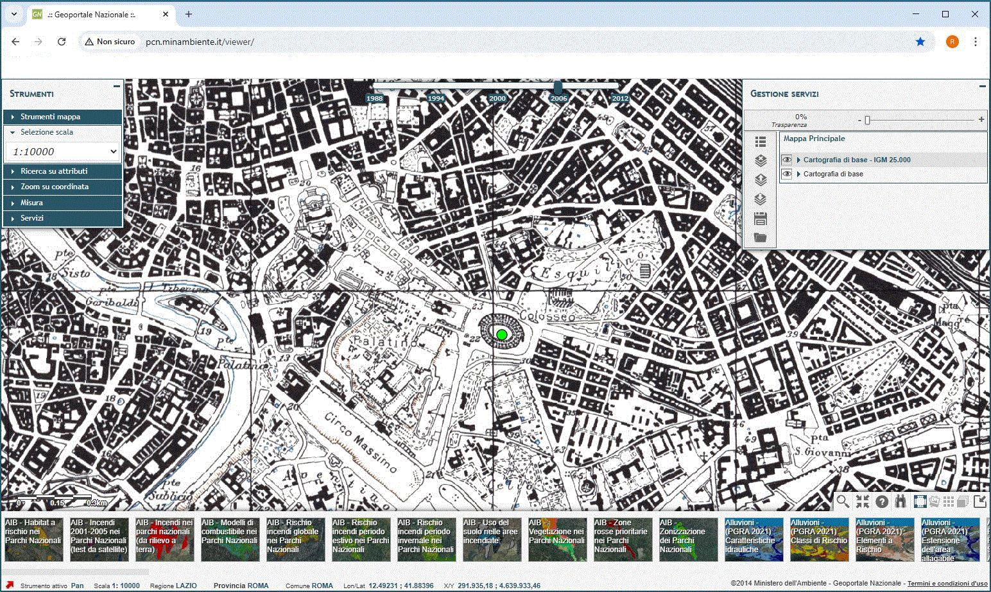Click the plus button to increase transparency

981,119
